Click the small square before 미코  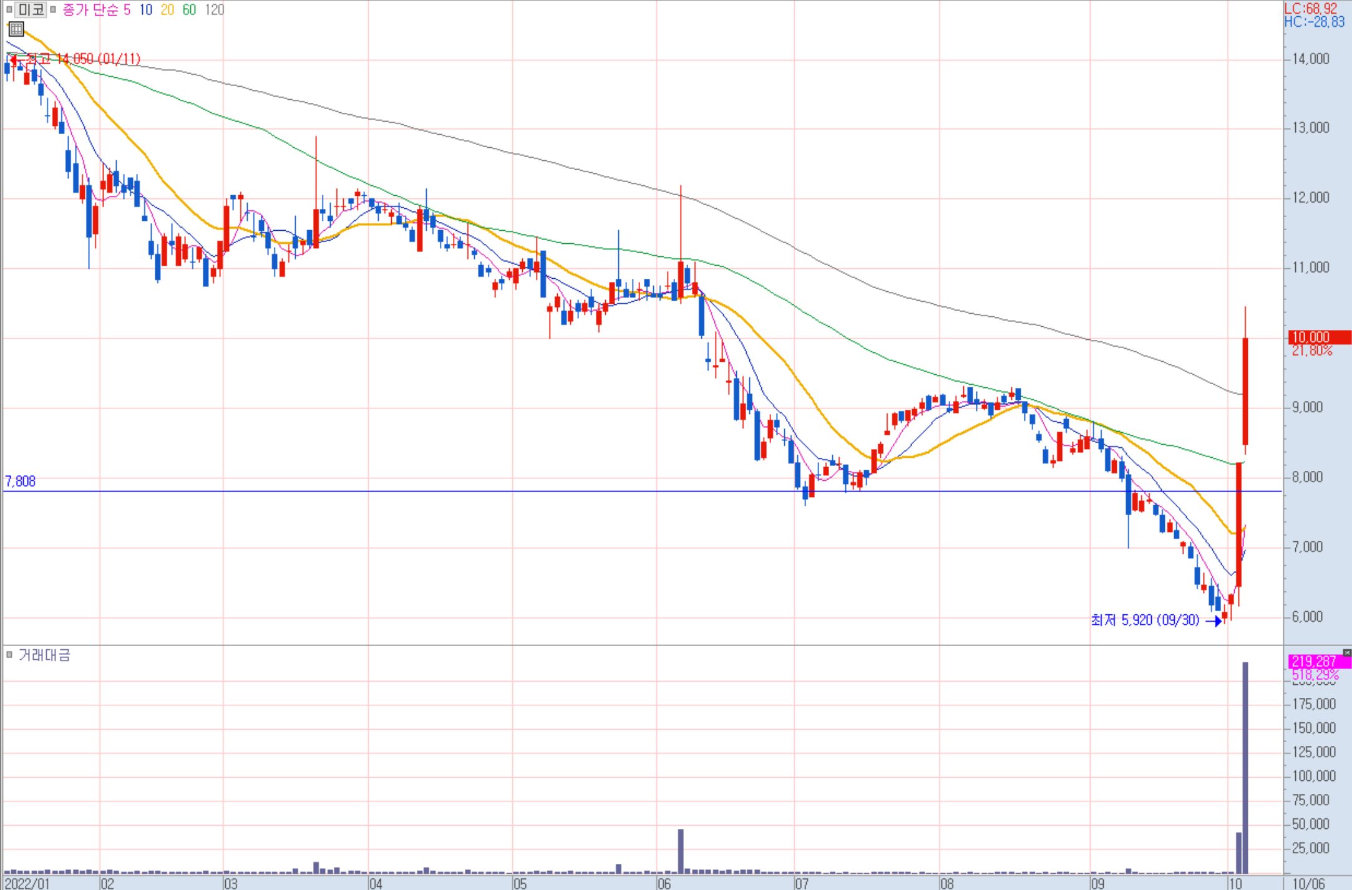point(9,9)
